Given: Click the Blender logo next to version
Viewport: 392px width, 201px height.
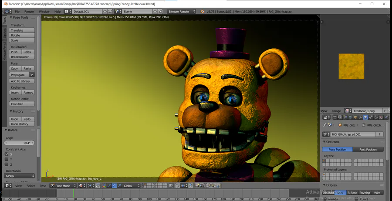Looking at the screenshot, I should click(202, 11).
